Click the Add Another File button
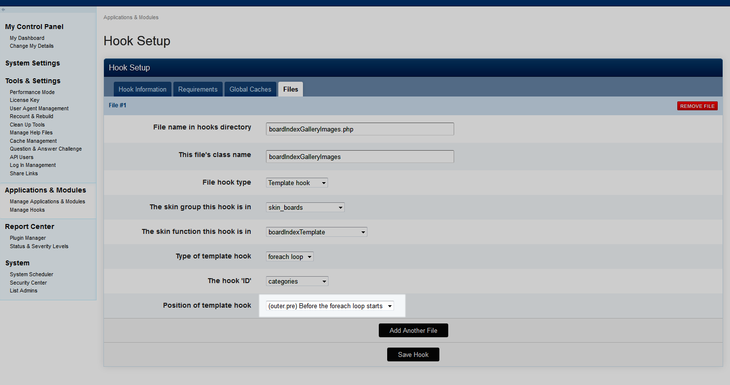This screenshot has height=385, width=730. coord(413,330)
